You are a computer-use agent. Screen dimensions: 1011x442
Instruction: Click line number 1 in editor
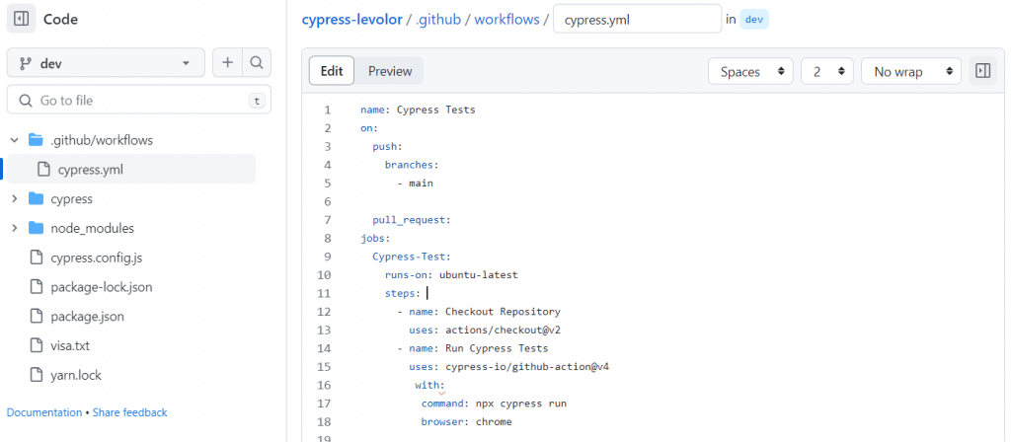(x=328, y=110)
